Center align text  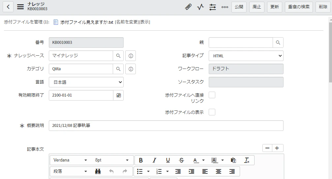pos(219,171)
